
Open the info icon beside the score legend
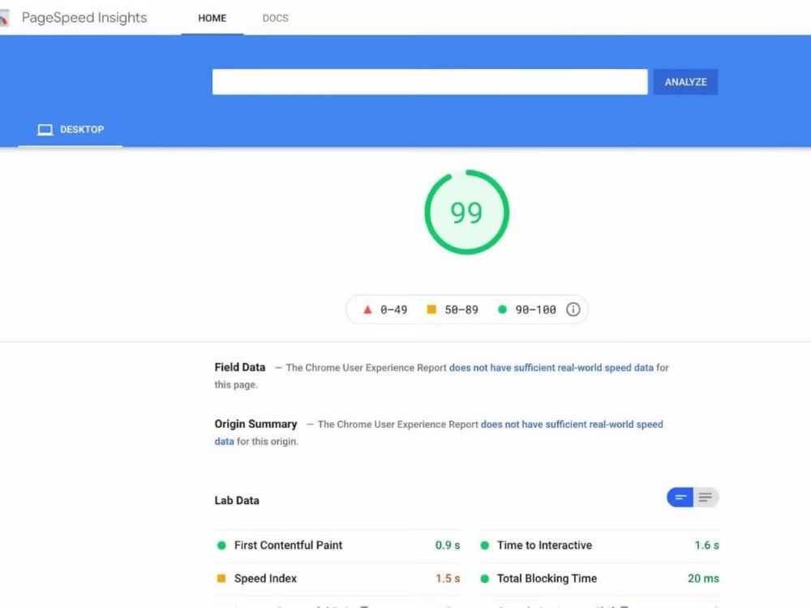(573, 309)
